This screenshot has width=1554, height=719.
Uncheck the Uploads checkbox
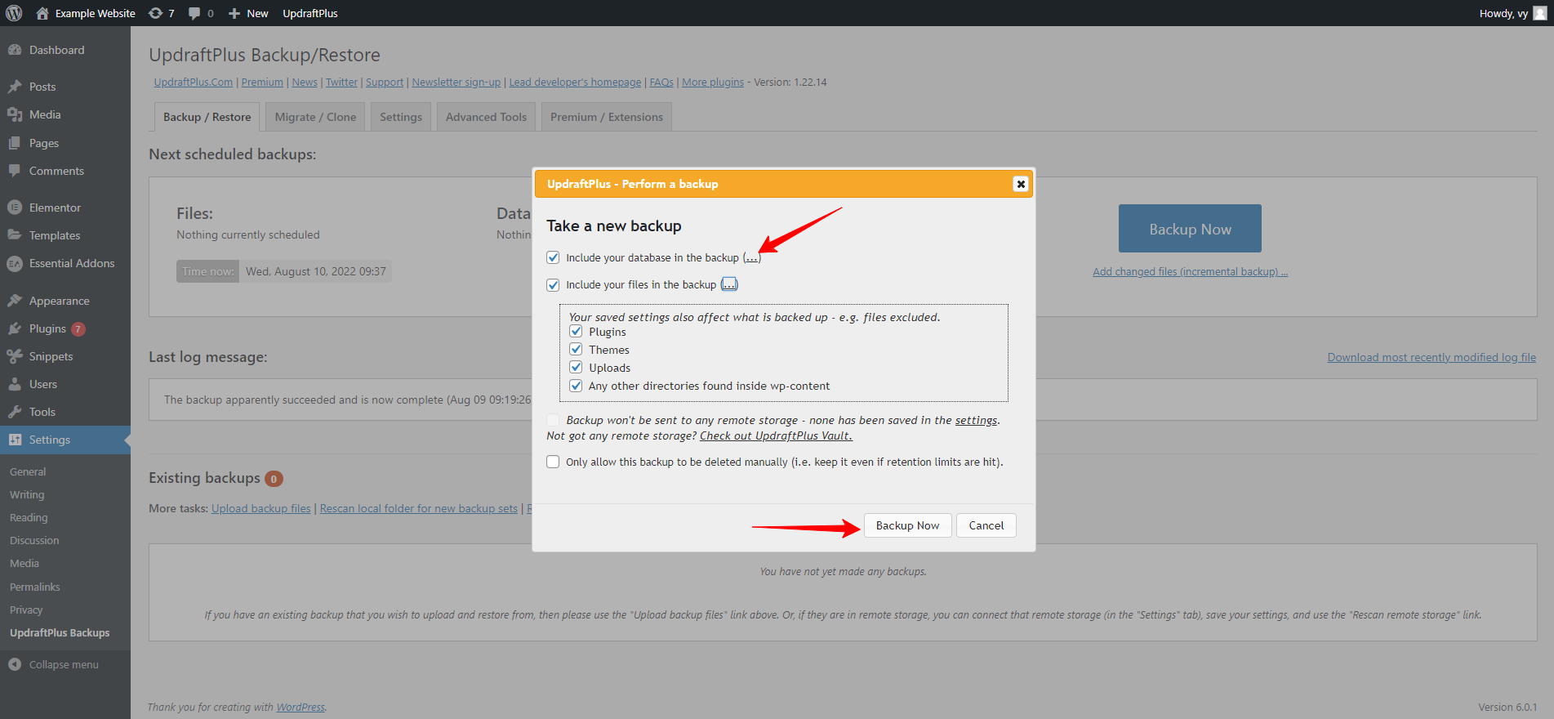click(x=576, y=368)
